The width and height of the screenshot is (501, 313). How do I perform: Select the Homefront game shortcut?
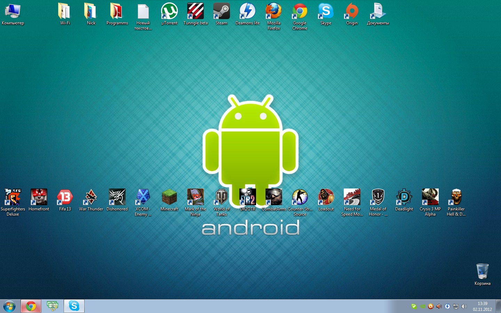[39, 200]
